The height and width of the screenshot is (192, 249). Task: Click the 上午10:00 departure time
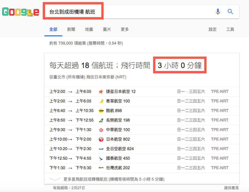[59, 139]
